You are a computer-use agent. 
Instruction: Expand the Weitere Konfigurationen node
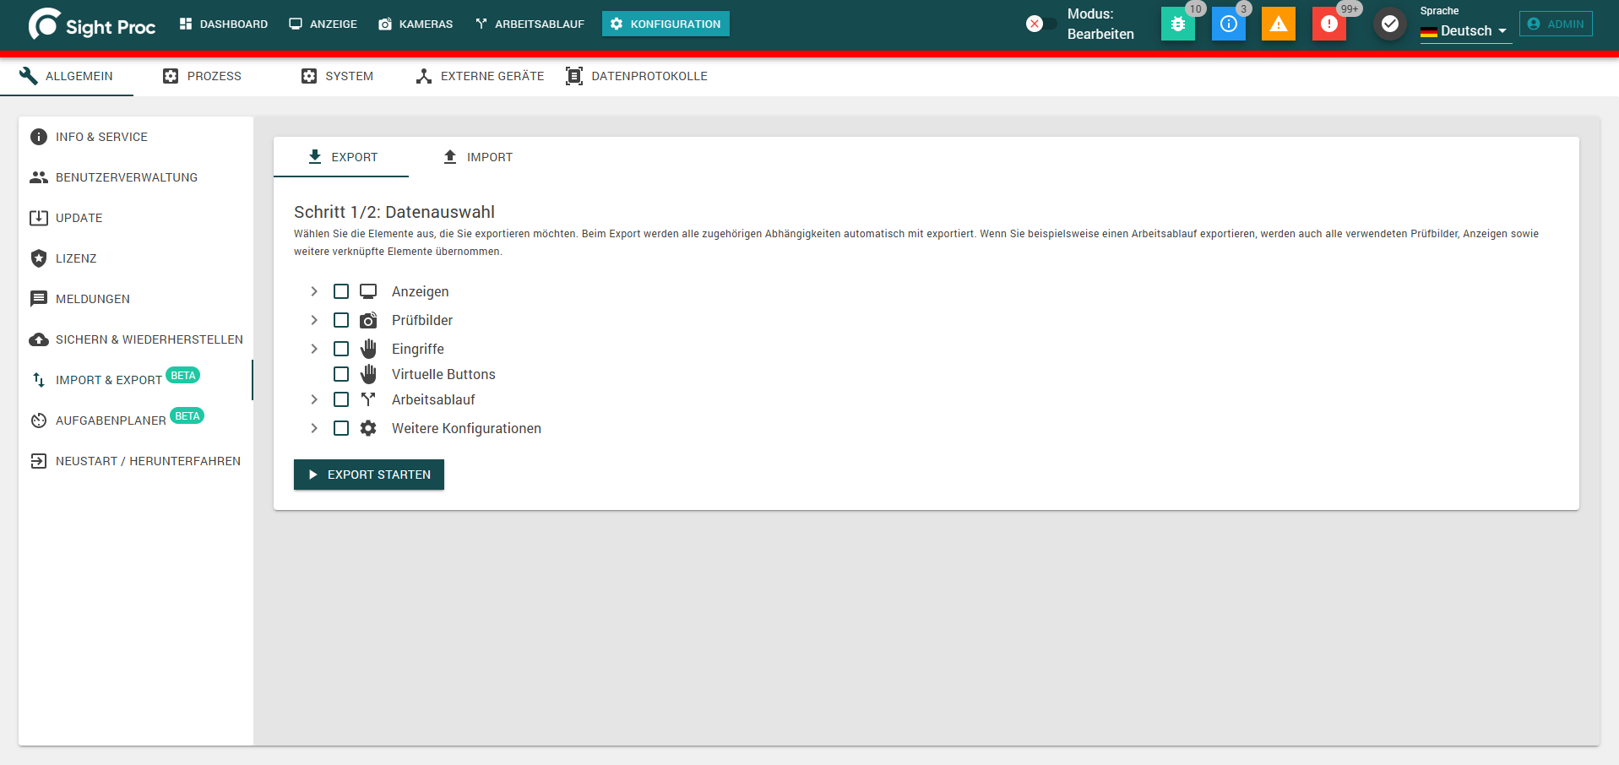pyautogui.click(x=314, y=428)
